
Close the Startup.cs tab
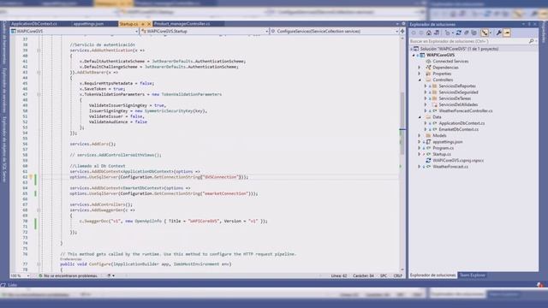(x=149, y=24)
